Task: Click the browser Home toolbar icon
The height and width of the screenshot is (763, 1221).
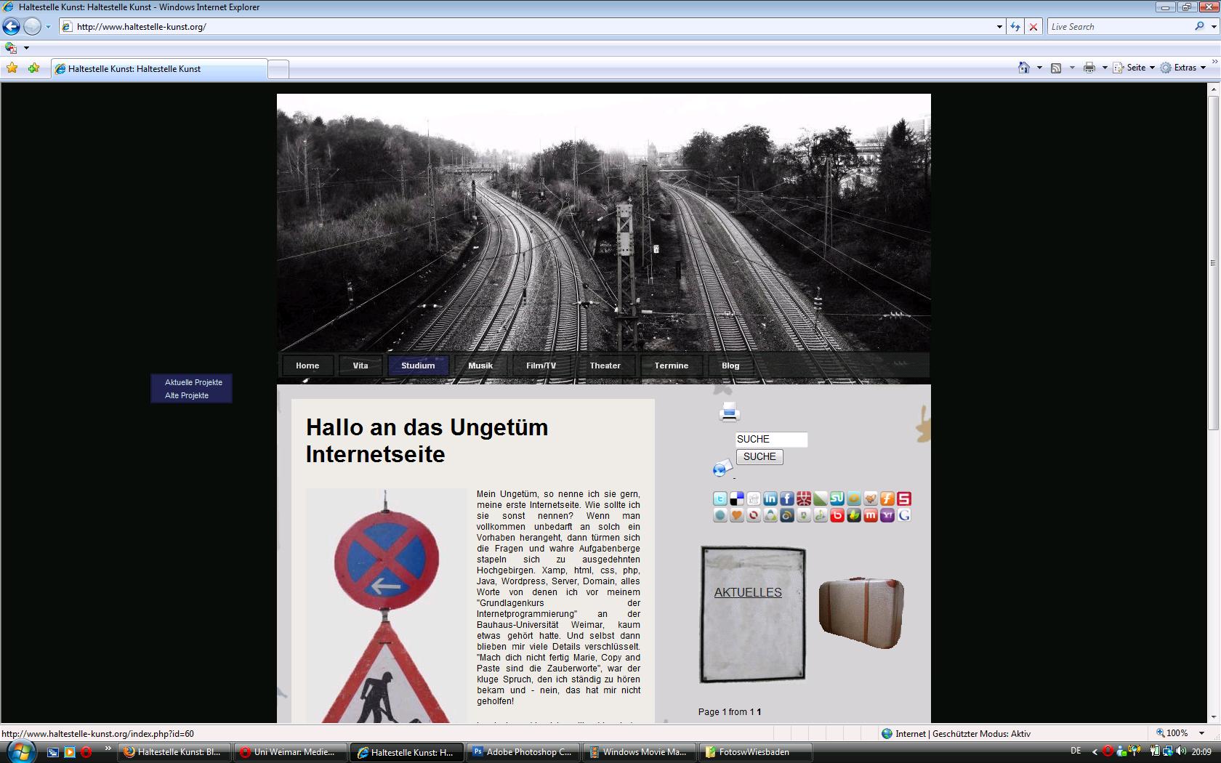Action: tap(1023, 68)
